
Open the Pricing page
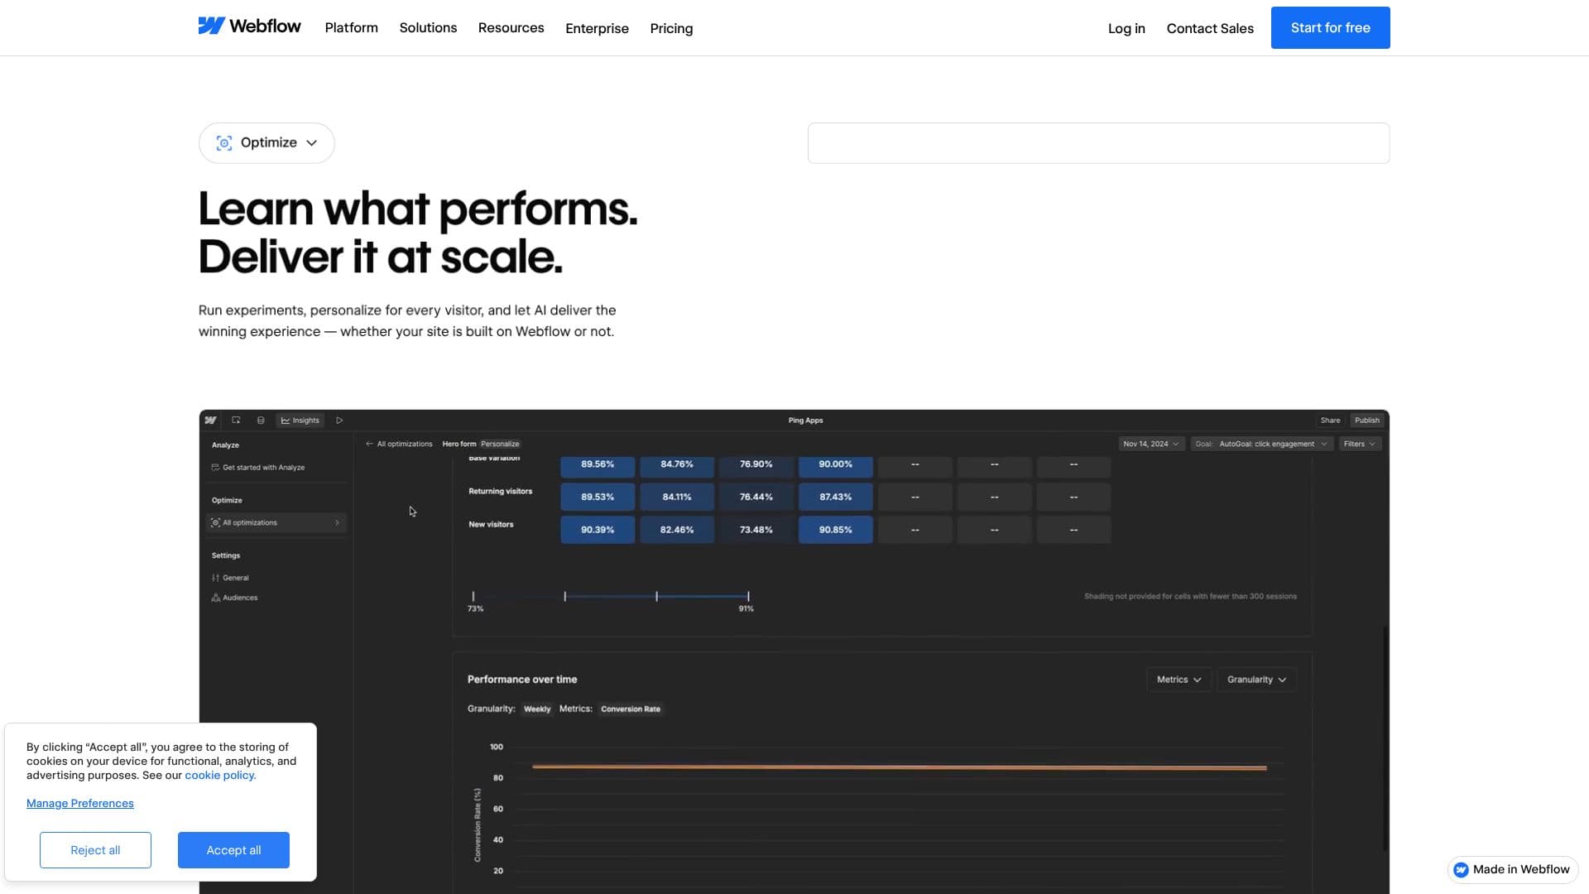pos(671,28)
